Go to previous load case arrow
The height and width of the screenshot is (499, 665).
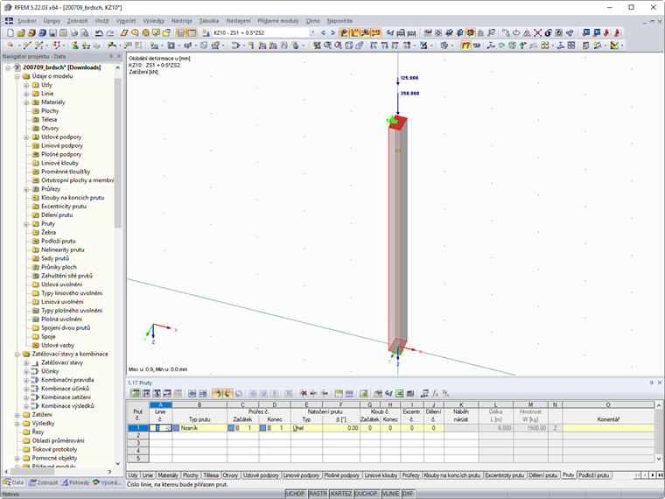click(323, 32)
